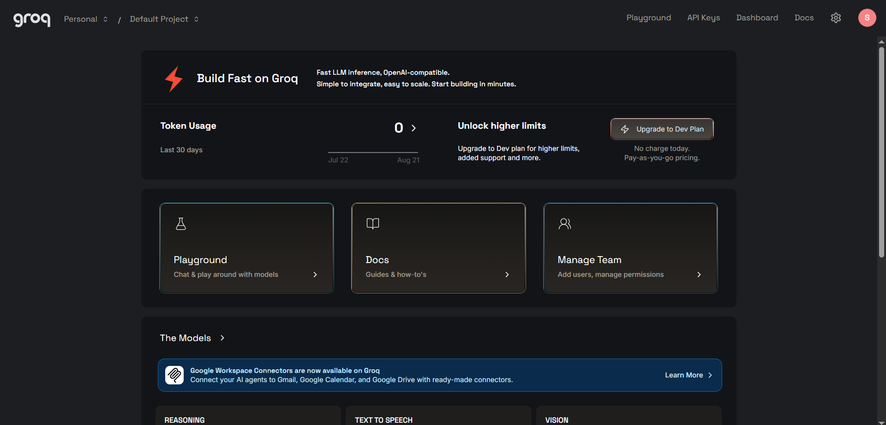Click the arrow on Manage Team card

(x=699, y=275)
